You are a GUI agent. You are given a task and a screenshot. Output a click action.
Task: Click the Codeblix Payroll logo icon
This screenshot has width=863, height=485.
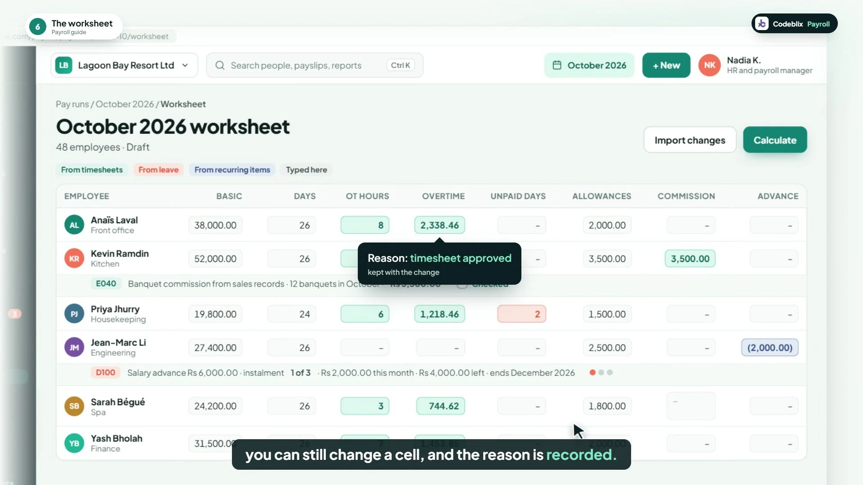click(762, 24)
